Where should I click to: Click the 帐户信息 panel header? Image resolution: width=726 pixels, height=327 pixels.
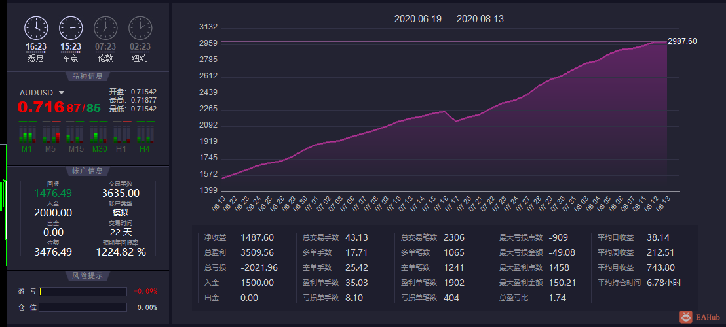(x=88, y=171)
